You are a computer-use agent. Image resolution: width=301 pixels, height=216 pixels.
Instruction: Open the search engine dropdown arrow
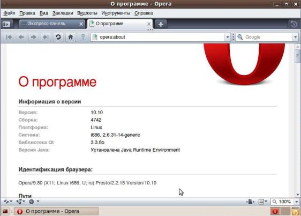click(x=296, y=37)
